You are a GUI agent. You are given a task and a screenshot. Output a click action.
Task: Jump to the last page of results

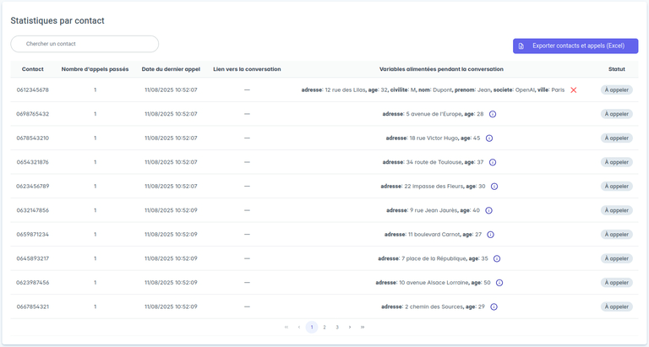(363, 327)
